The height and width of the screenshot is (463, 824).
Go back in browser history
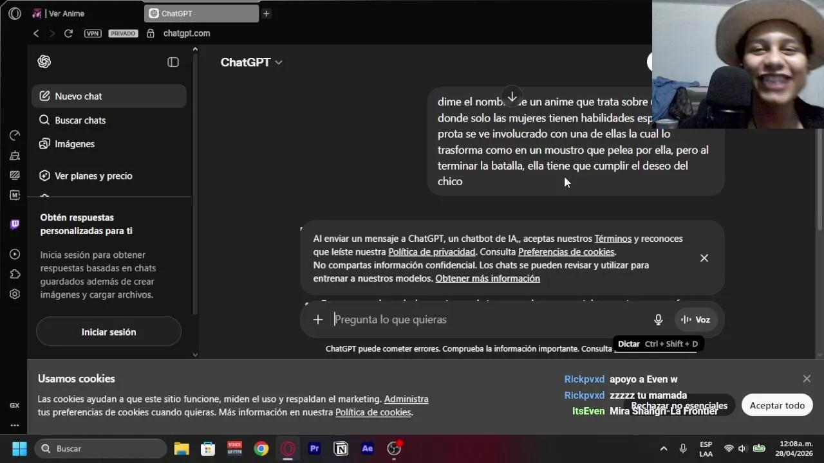point(36,33)
